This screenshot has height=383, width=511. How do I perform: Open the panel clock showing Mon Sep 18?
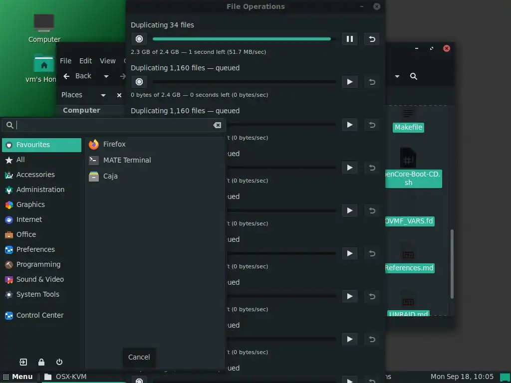pos(462,377)
